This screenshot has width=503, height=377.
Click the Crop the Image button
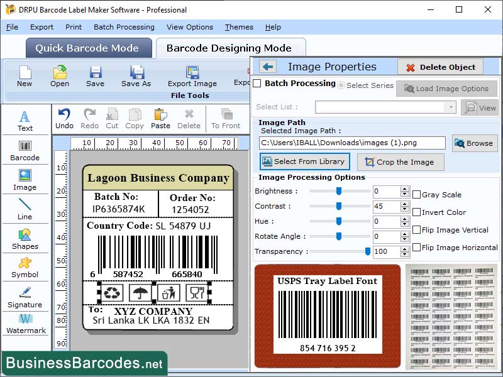click(x=401, y=162)
